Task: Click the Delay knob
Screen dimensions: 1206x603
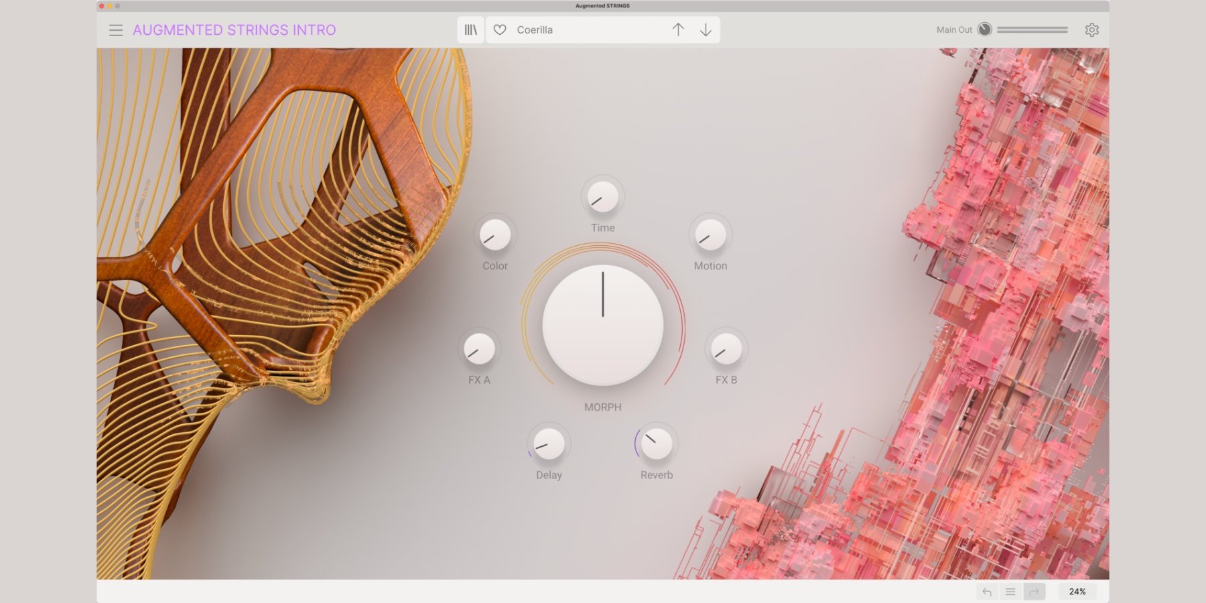Action: click(x=549, y=444)
